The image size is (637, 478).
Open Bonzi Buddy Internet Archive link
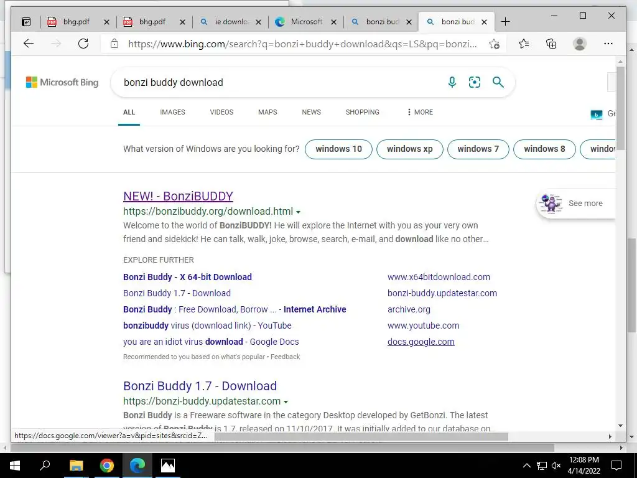(x=235, y=309)
